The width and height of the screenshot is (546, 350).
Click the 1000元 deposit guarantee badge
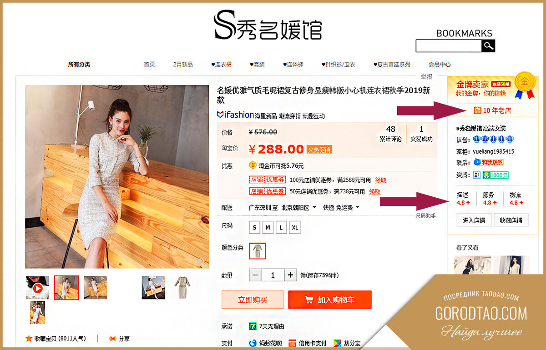[x=495, y=175]
